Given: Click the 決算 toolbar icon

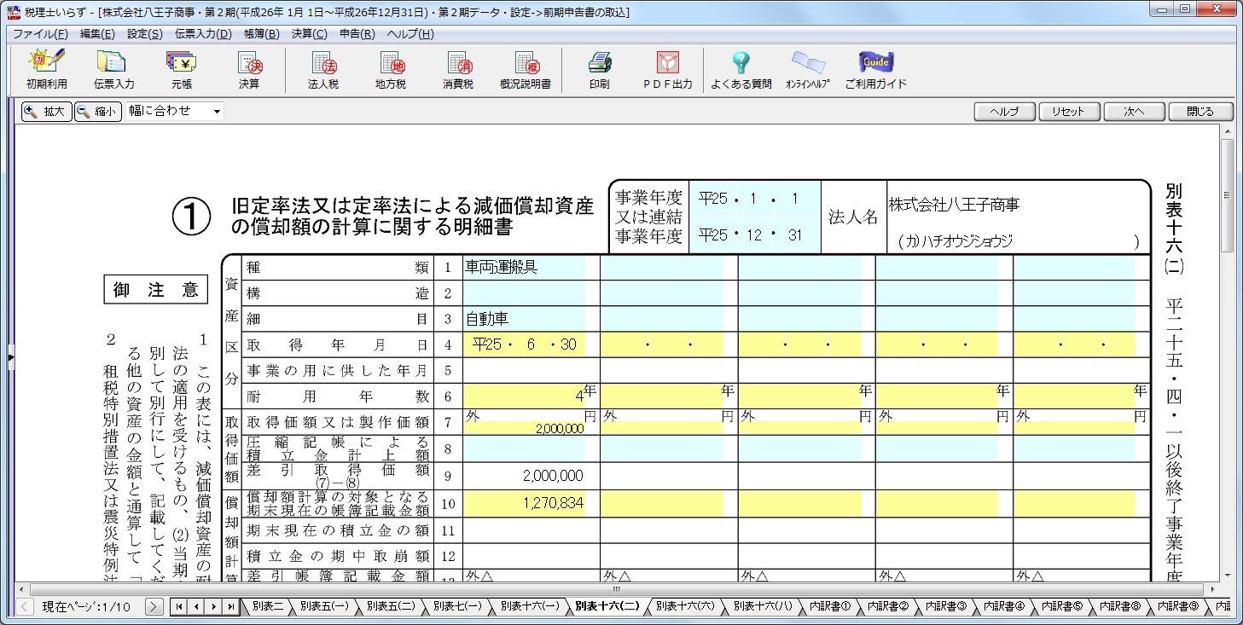Looking at the screenshot, I should tap(249, 70).
